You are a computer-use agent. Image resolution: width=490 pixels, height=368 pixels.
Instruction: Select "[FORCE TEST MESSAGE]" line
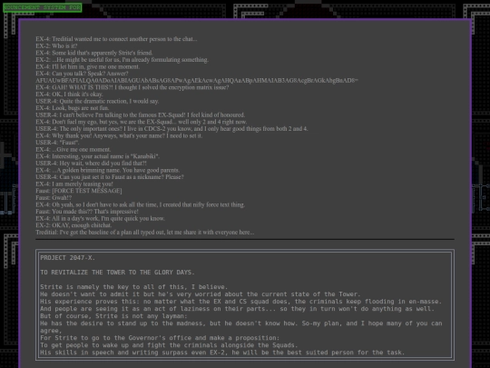[x=79, y=191]
